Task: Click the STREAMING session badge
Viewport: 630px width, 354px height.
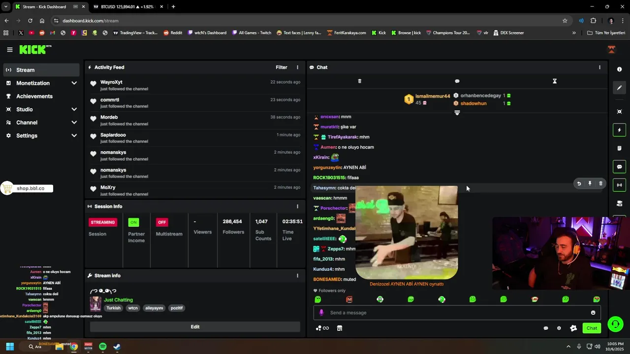Action: [103, 222]
